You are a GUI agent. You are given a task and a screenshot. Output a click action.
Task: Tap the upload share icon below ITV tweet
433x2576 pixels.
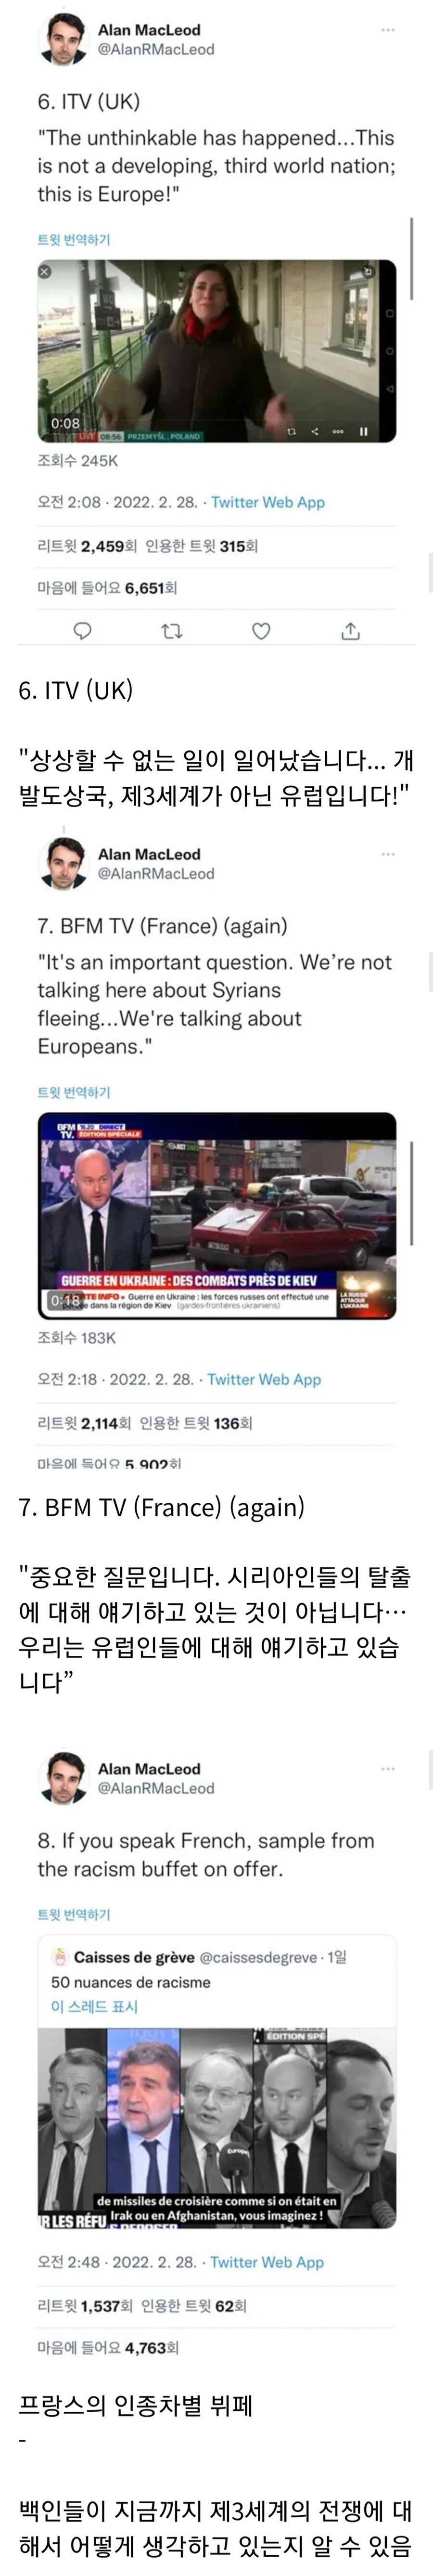[350, 631]
